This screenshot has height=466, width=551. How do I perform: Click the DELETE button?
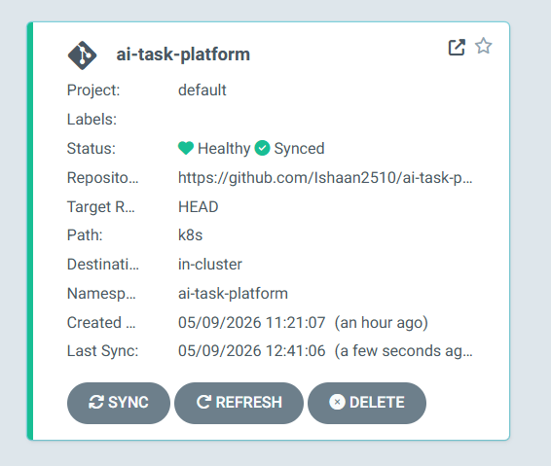point(367,403)
